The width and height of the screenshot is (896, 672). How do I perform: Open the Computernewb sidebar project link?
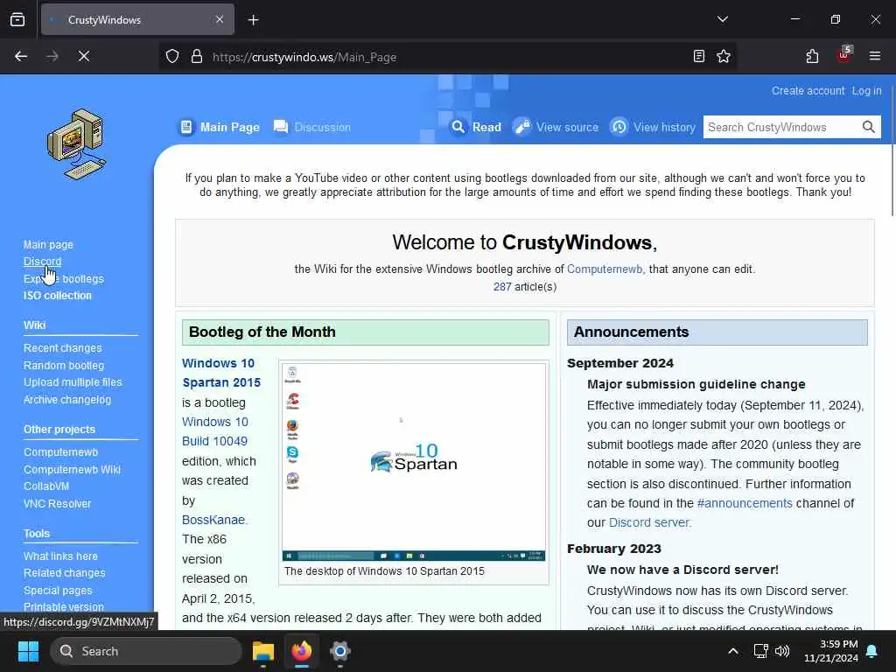tap(60, 452)
